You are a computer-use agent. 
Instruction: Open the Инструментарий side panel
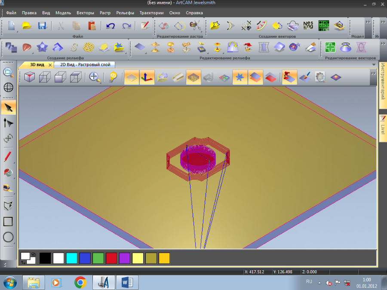coord(382,82)
